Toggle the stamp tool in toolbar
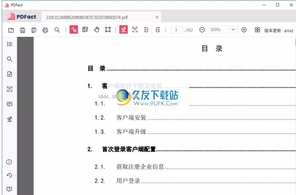 click(123, 30)
